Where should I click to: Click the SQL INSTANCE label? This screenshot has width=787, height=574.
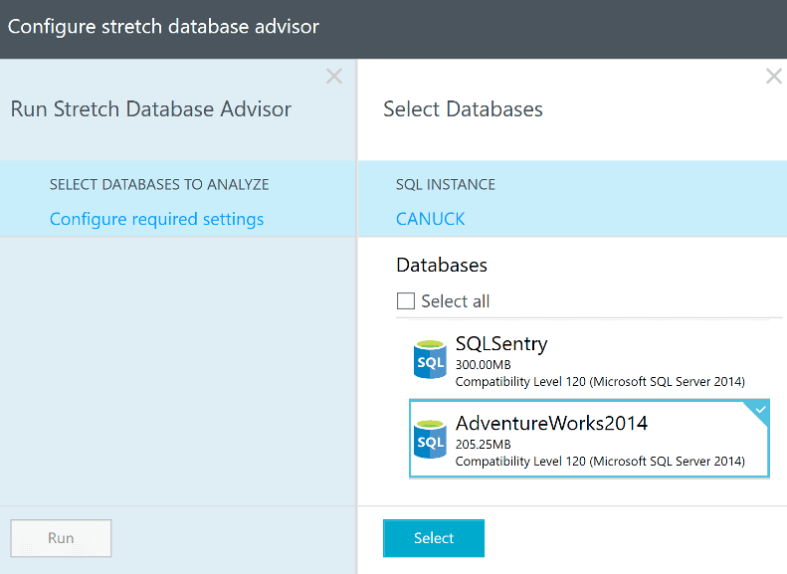[x=445, y=185]
